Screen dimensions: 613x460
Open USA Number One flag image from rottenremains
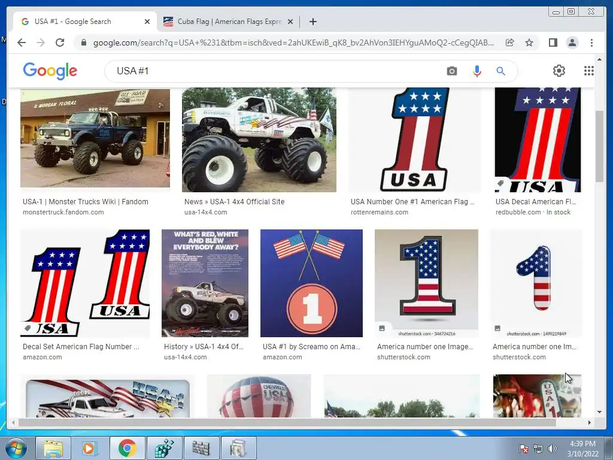414,140
